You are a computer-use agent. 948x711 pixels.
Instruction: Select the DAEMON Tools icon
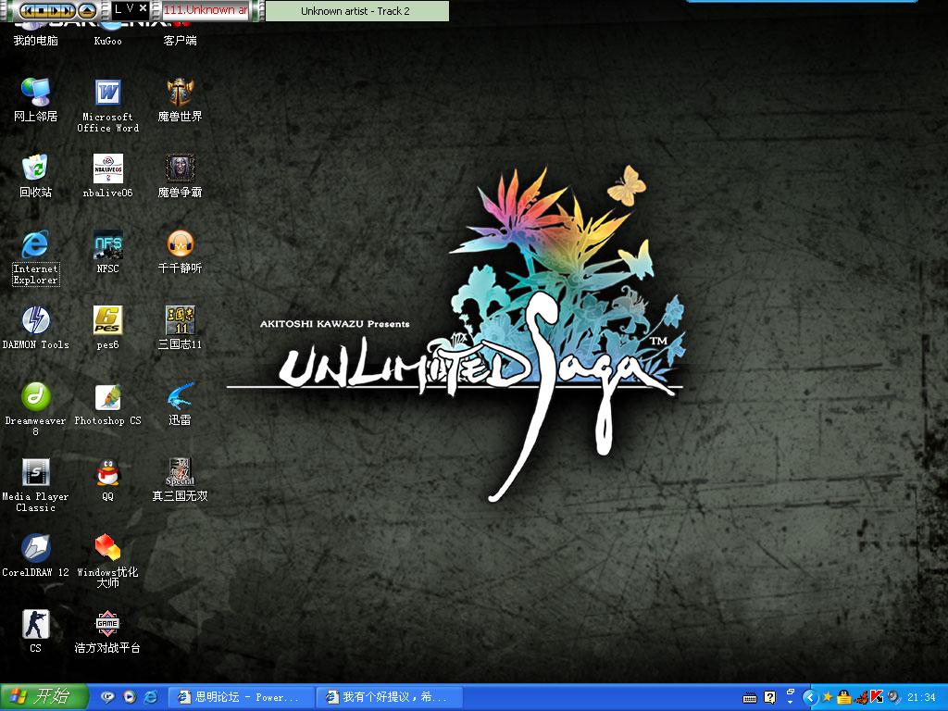point(36,328)
